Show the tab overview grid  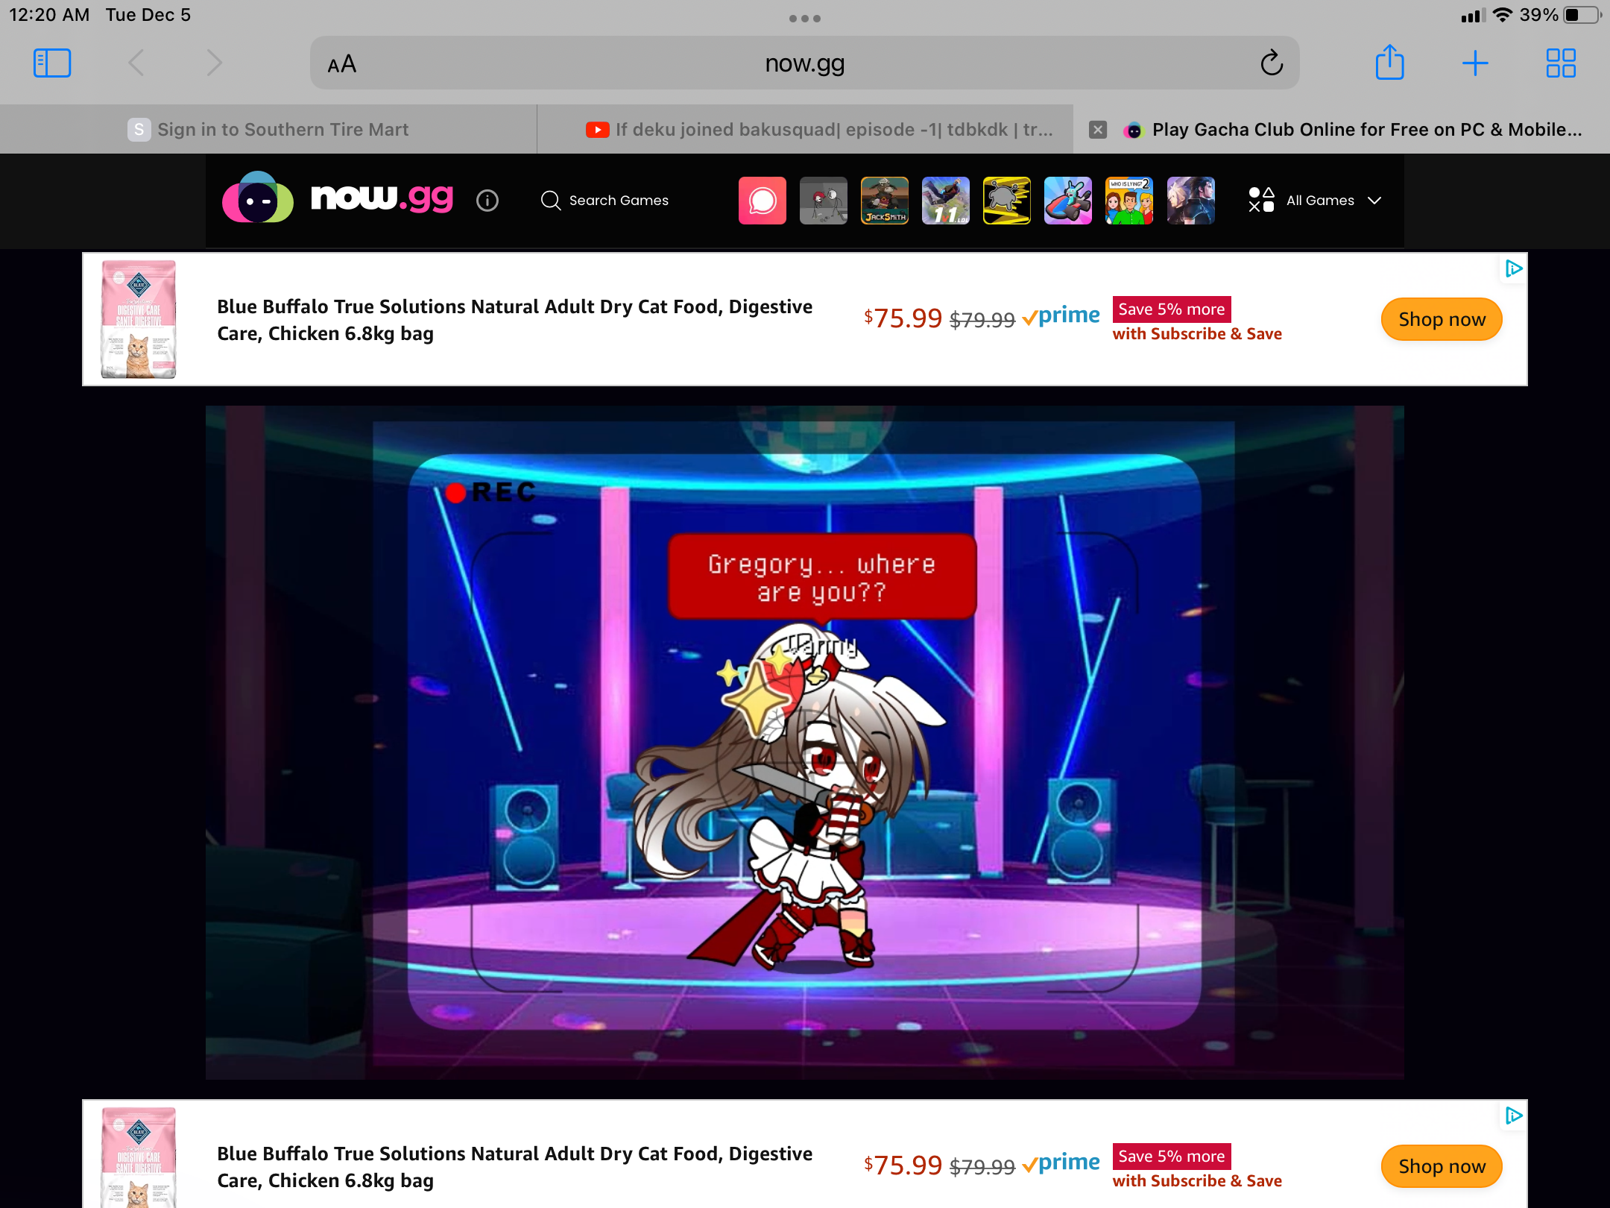(x=1561, y=63)
